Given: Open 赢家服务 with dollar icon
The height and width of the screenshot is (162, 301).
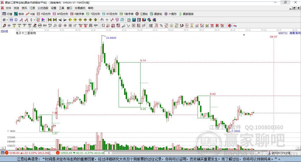Looking at the screenshot, I should pyautogui.click(x=186, y=14).
